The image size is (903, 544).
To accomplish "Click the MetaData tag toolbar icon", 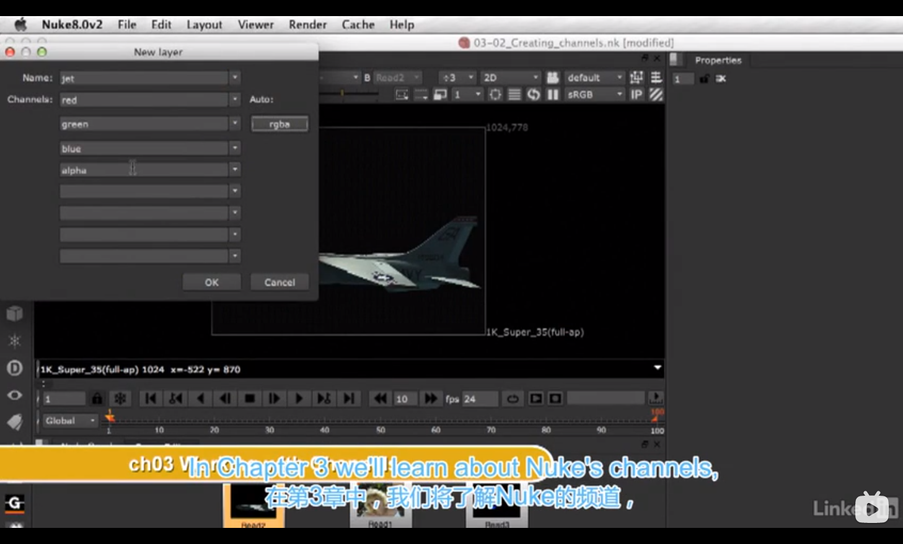I will (x=14, y=423).
